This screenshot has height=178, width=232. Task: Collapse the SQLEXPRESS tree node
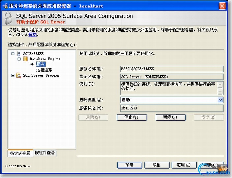point(13,54)
